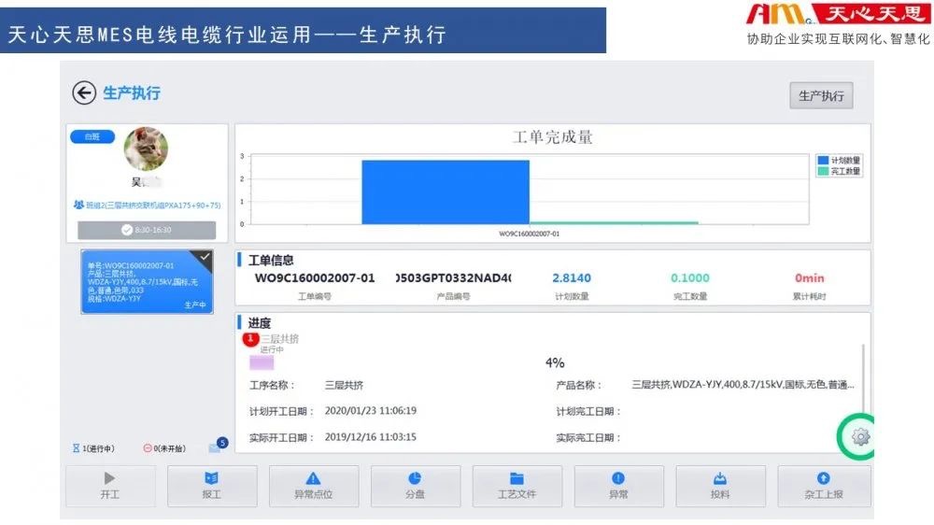This screenshot has height=525, width=934.
Task: Filter by 1(进行中) in-progress orders
Action: click(93, 448)
